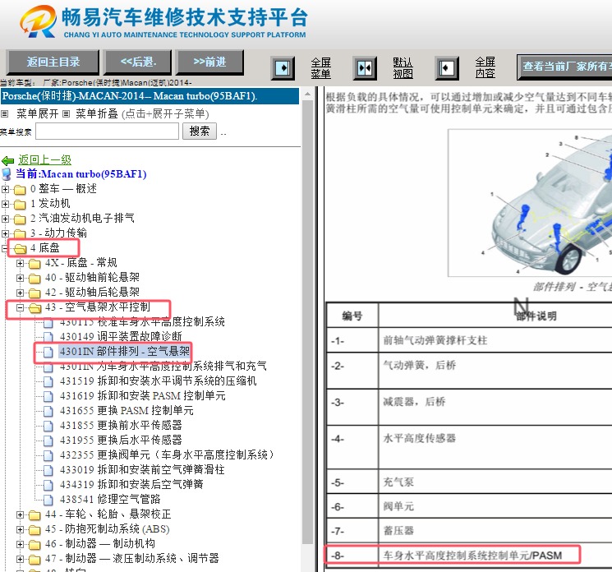Click open folder icon for 4 底盘

(20, 249)
